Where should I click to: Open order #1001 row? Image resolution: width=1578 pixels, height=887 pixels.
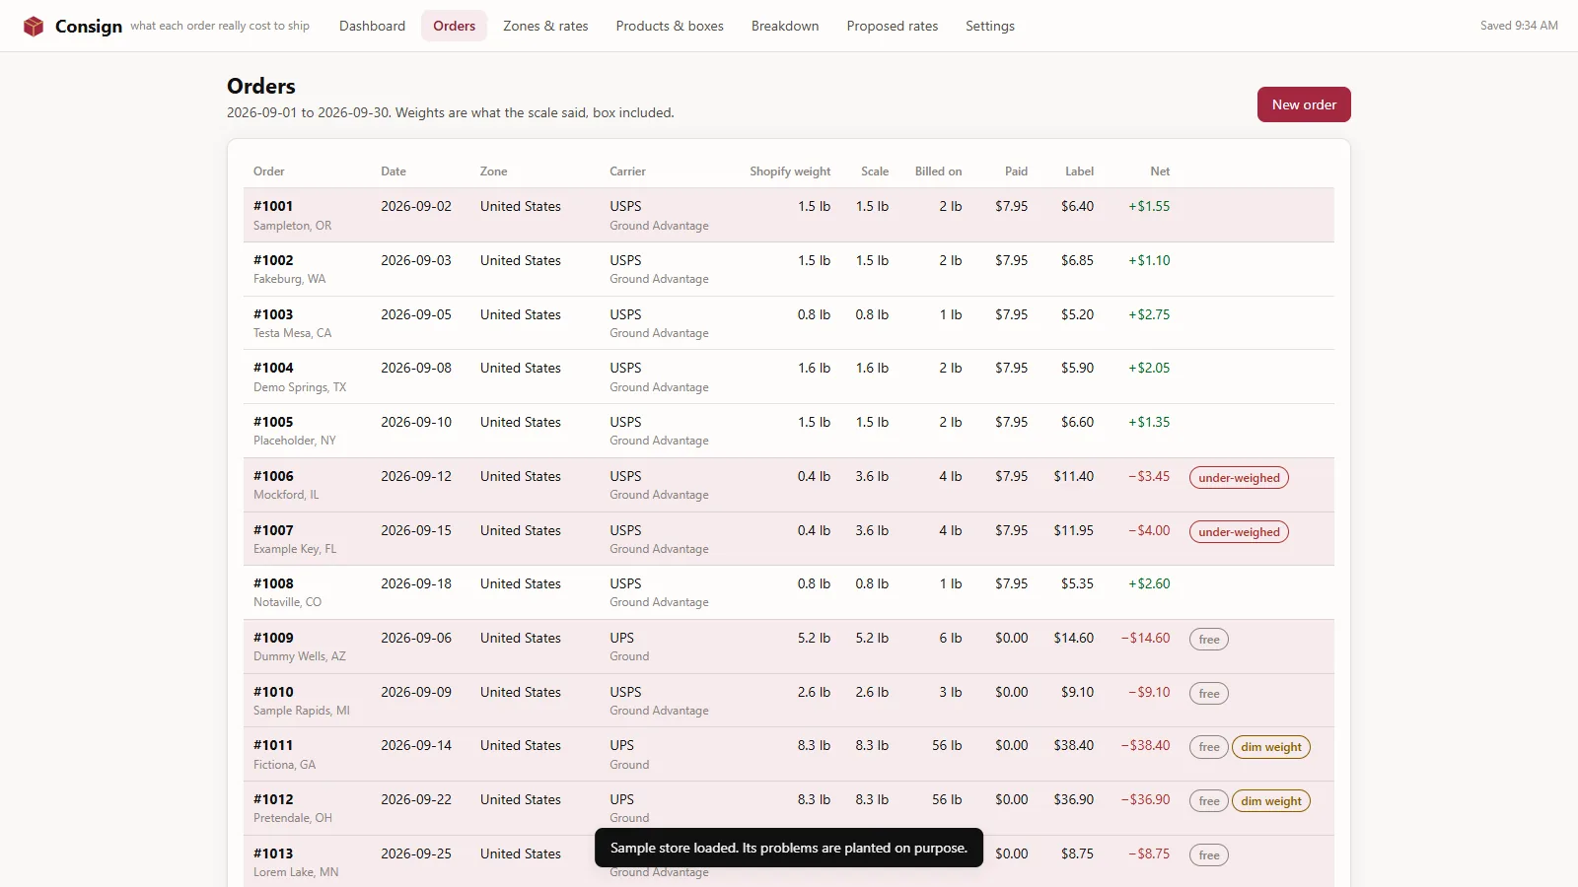pyautogui.click(x=789, y=215)
